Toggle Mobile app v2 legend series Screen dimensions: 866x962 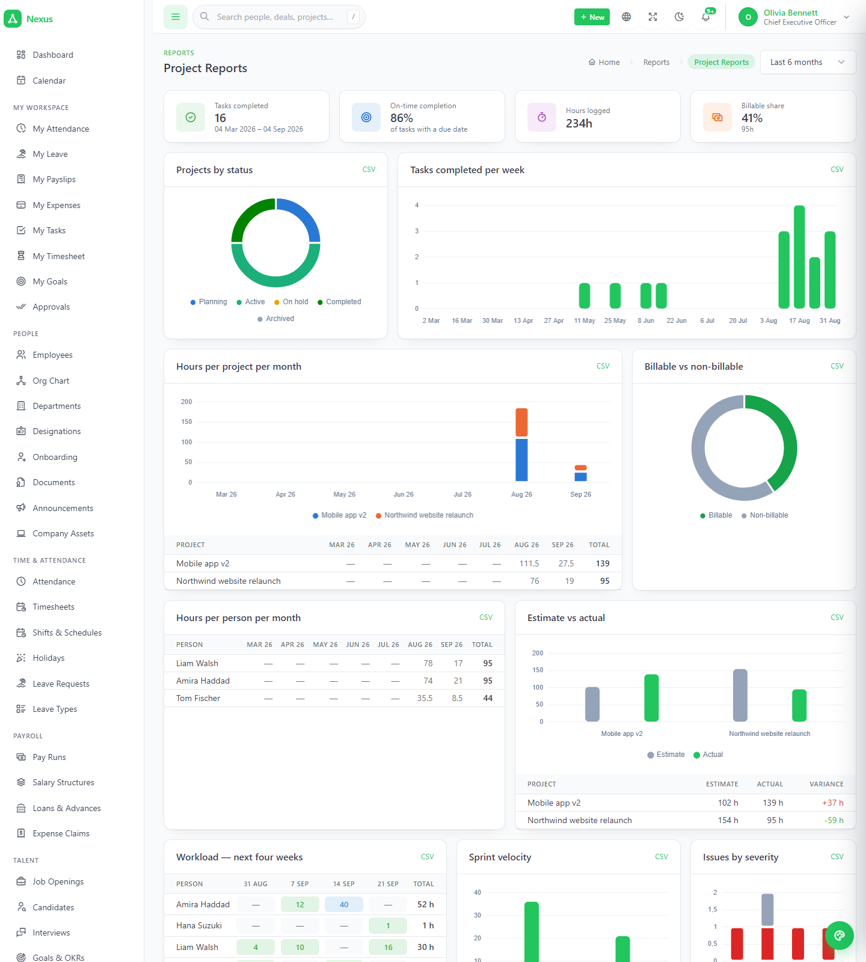pyautogui.click(x=339, y=515)
